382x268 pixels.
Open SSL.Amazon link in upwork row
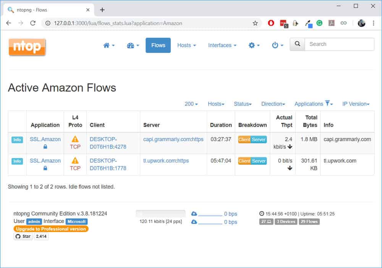click(x=45, y=161)
